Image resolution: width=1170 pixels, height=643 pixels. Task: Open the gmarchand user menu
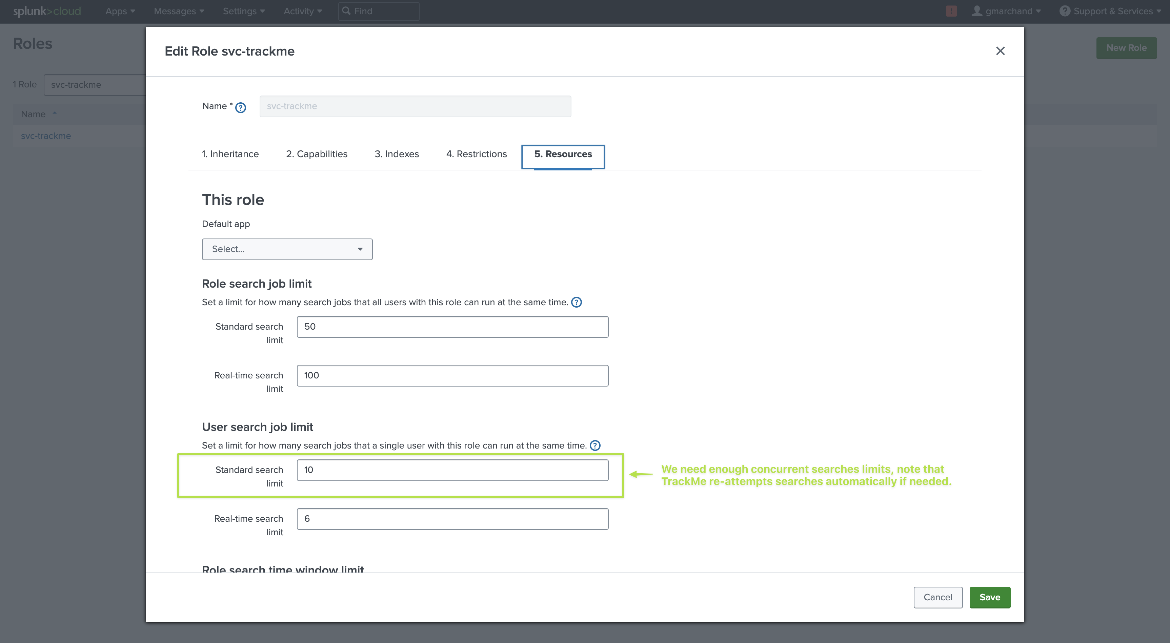point(1006,11)
